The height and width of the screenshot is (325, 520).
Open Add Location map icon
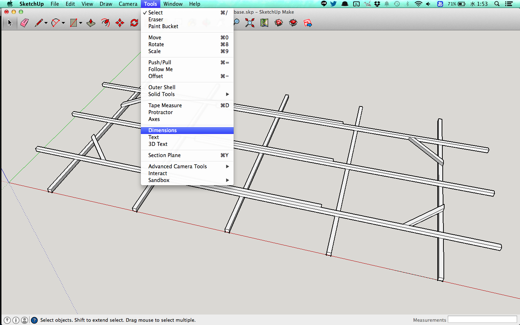click(264, 23)
